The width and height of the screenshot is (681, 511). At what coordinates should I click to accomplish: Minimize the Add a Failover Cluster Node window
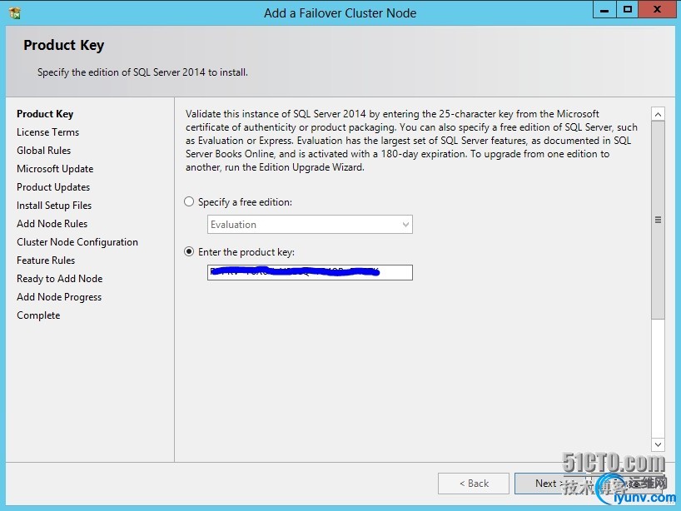604,9
